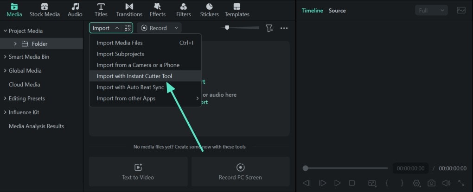Expand Smart Media Bin
The image size is (473, 192).
[x=5, y=56]
